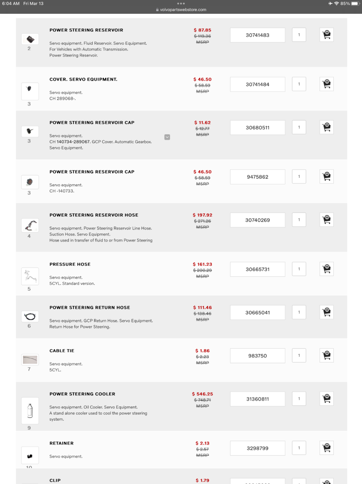
Task: Open the Power Steering Cooler product link
Action: pyautogui.click(x=82, y=394)
